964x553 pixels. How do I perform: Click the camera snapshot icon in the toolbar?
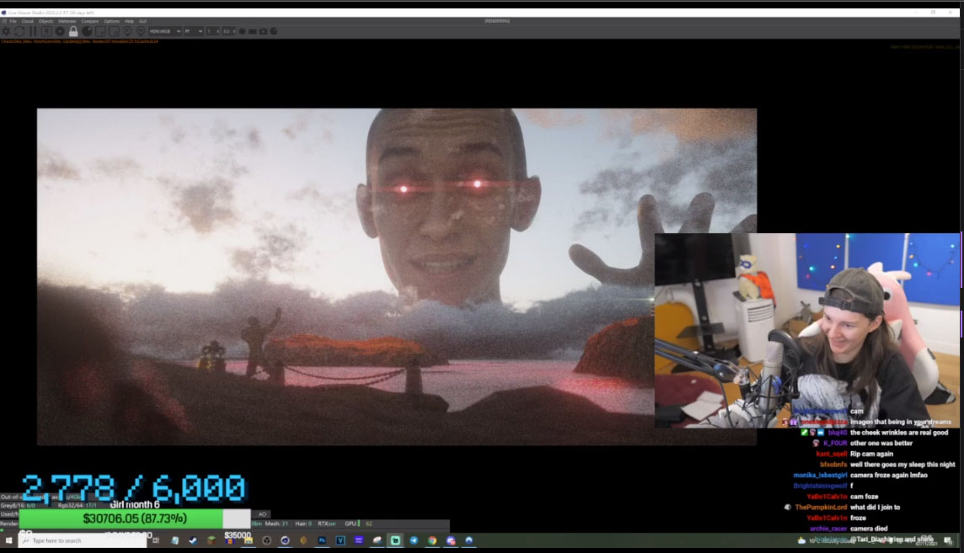[x=263, y=31]
